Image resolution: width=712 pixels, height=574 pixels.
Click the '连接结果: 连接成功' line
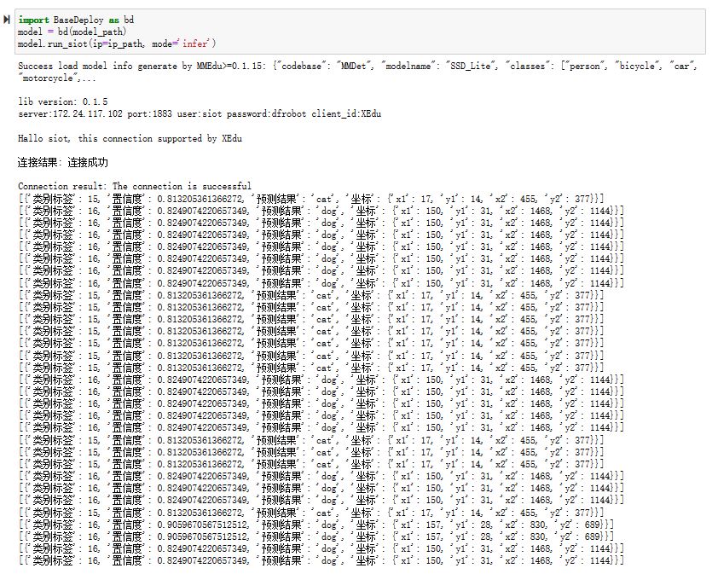[63, 162]
